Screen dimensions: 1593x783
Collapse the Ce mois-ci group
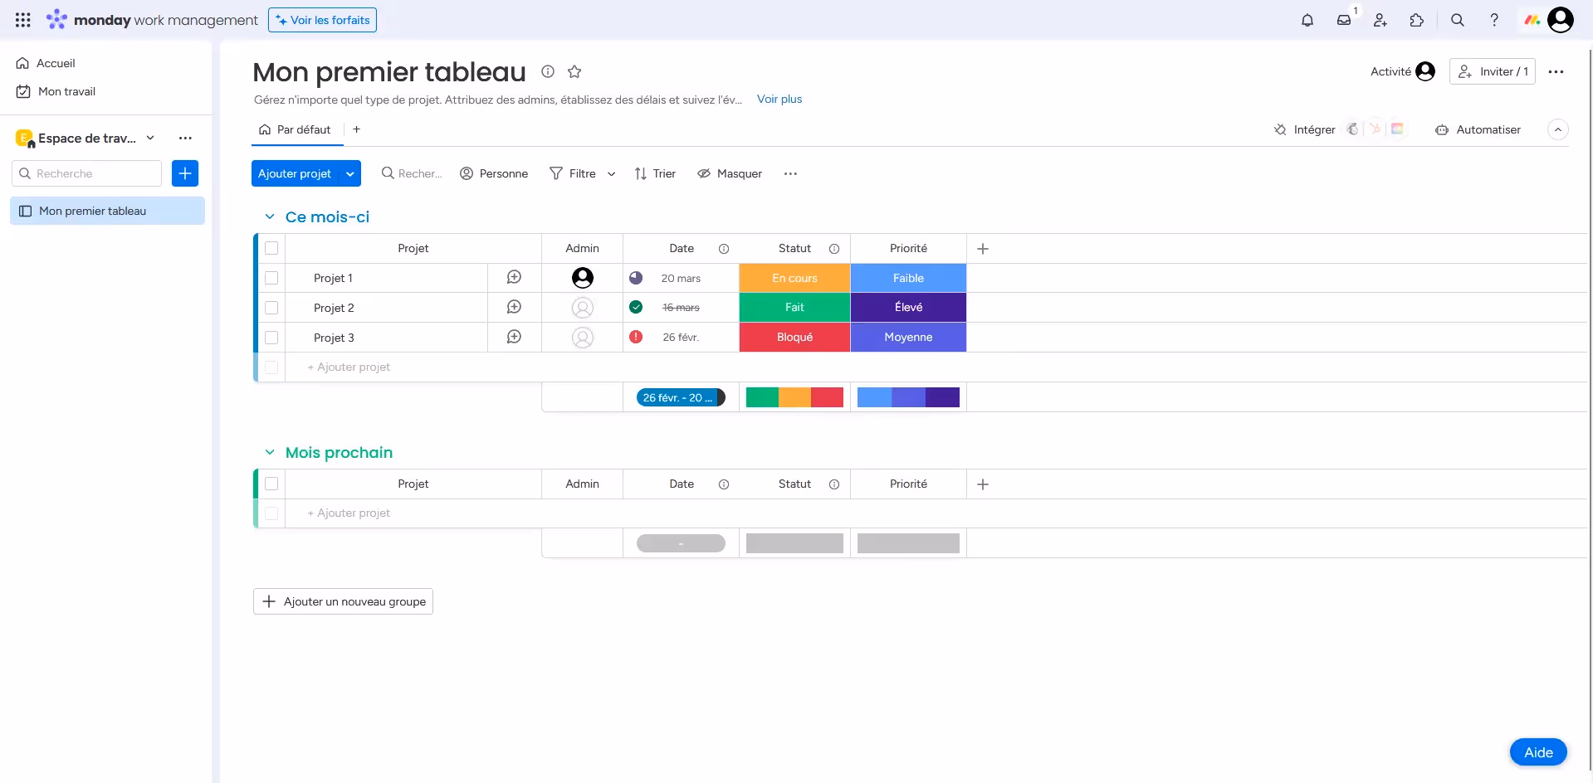[270, 216]
